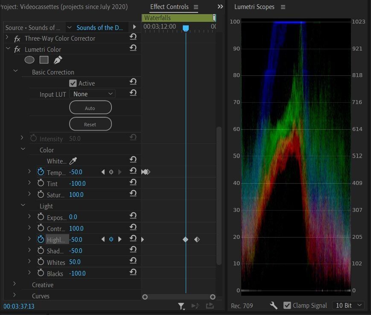The image size is (371, 315).
Task: Toggle fx on Three-Way Color Corrector
Action: click(x=17, y=39)
